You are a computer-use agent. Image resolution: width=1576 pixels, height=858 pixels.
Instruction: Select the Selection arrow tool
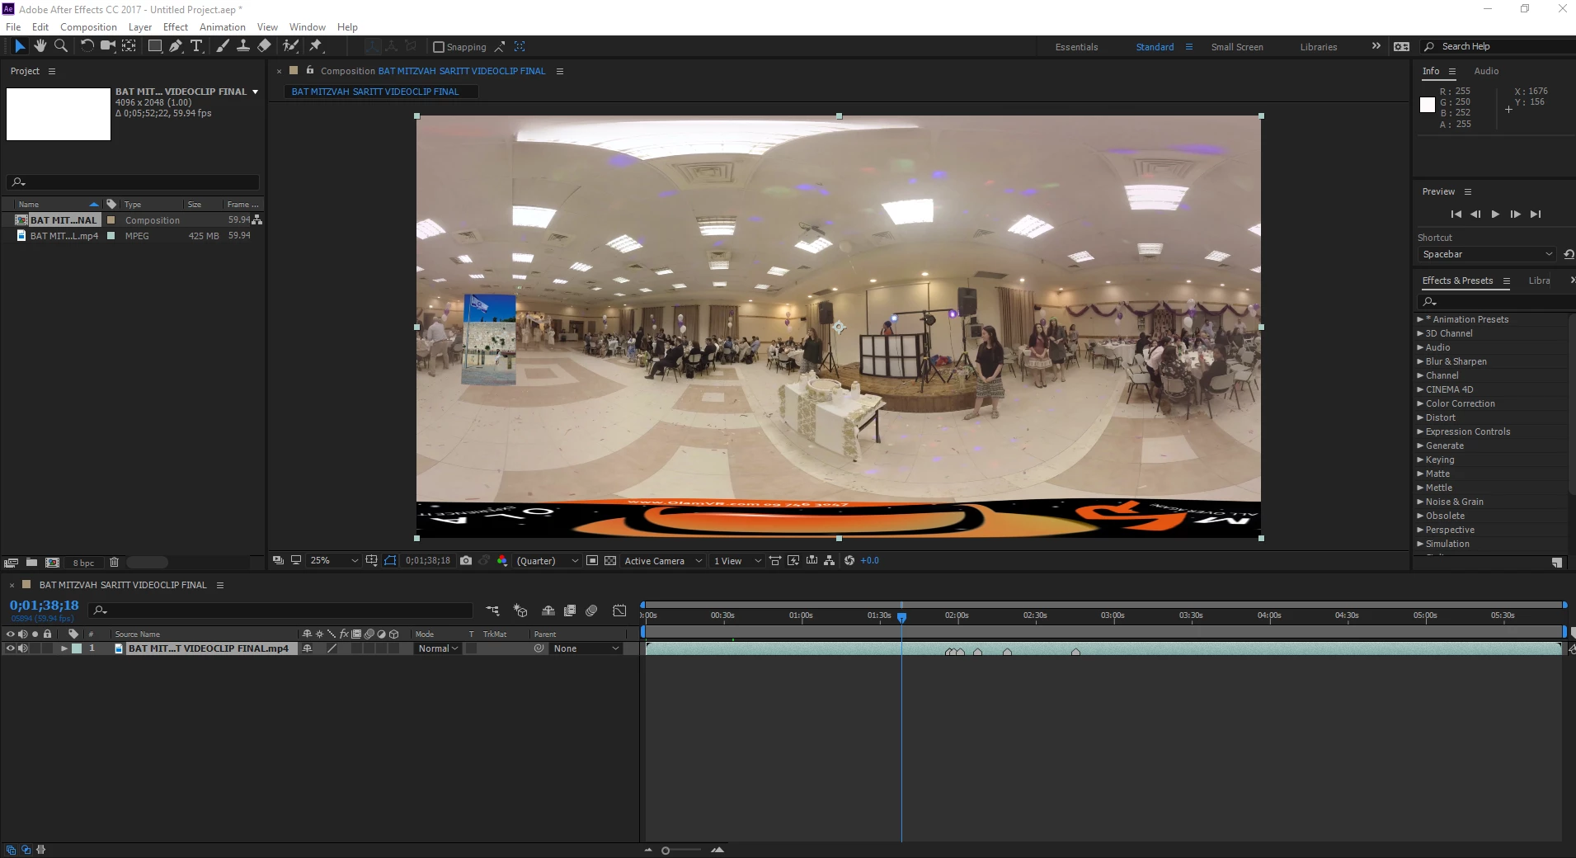click(20, 46)
